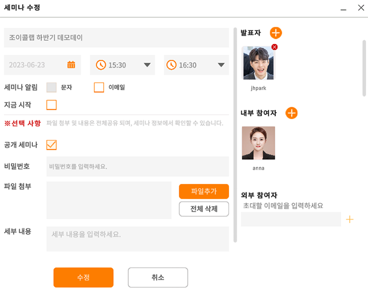Image resolution: width=368 pixels, height=296 pixels.
Task: Expand the 15:30 start time dropdown
Action: point(147,65)
